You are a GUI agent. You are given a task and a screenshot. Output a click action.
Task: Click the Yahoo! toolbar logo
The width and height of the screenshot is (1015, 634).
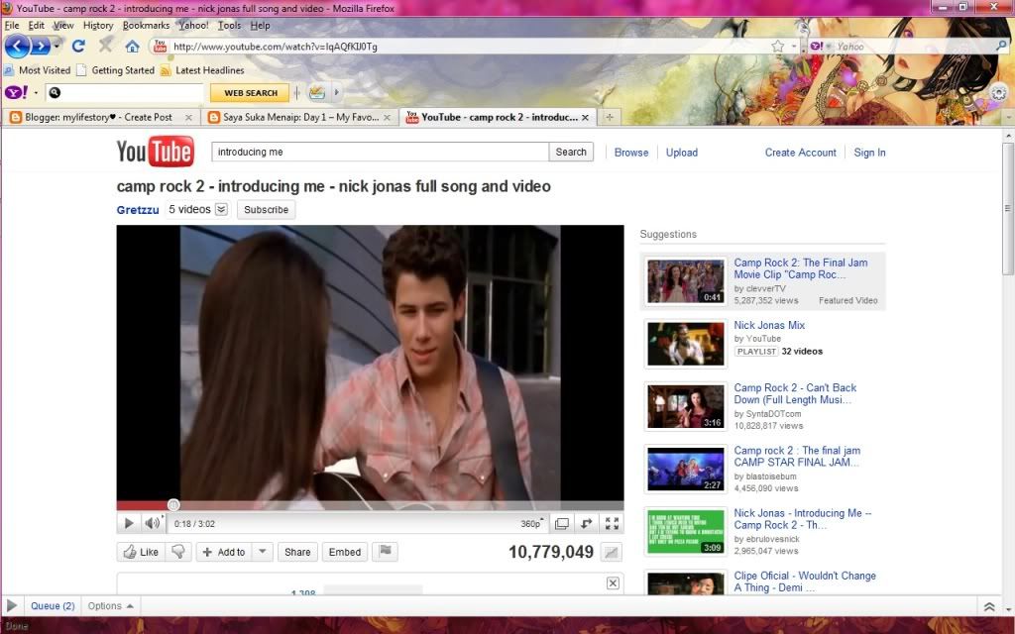(x=16, y=92)
